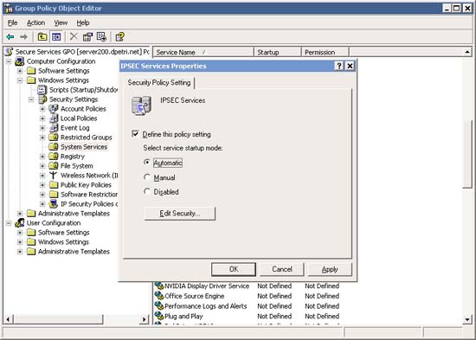Select the Software Restriction Policies item

pos(89,195)
